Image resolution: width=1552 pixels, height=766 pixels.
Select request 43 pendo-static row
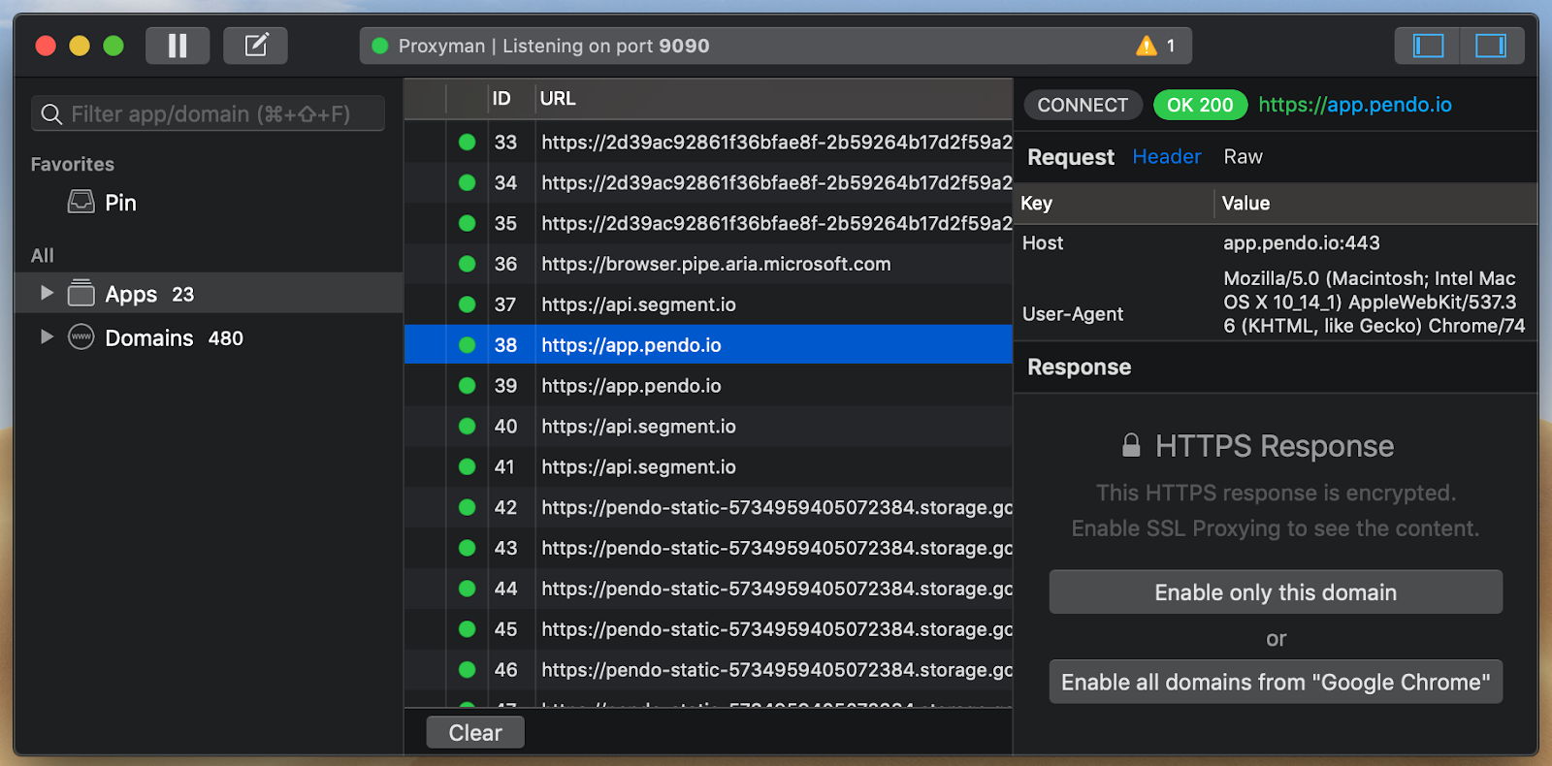pyautogui.click(x=708, y=548)
